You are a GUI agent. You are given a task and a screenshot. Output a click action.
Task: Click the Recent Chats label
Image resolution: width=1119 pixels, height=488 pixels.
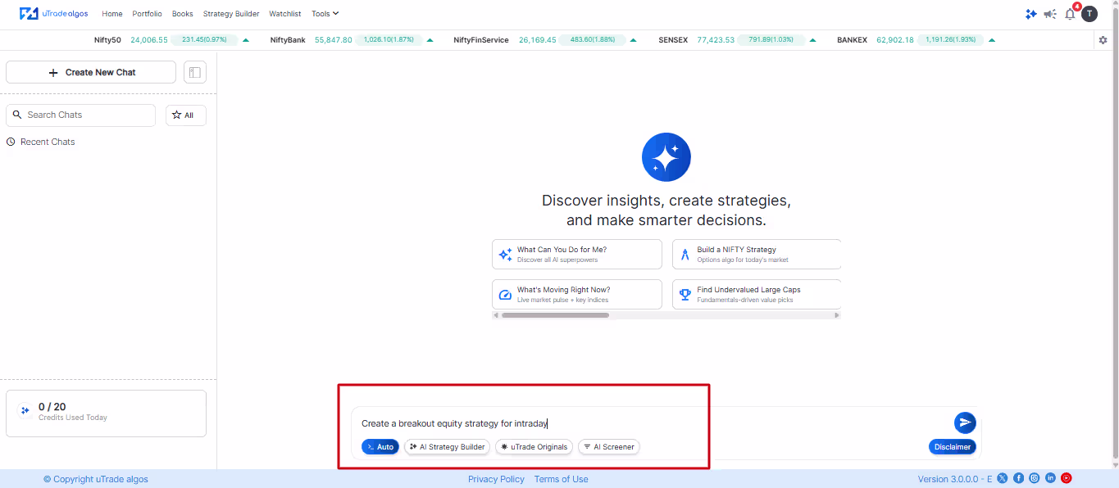point(48,142)
